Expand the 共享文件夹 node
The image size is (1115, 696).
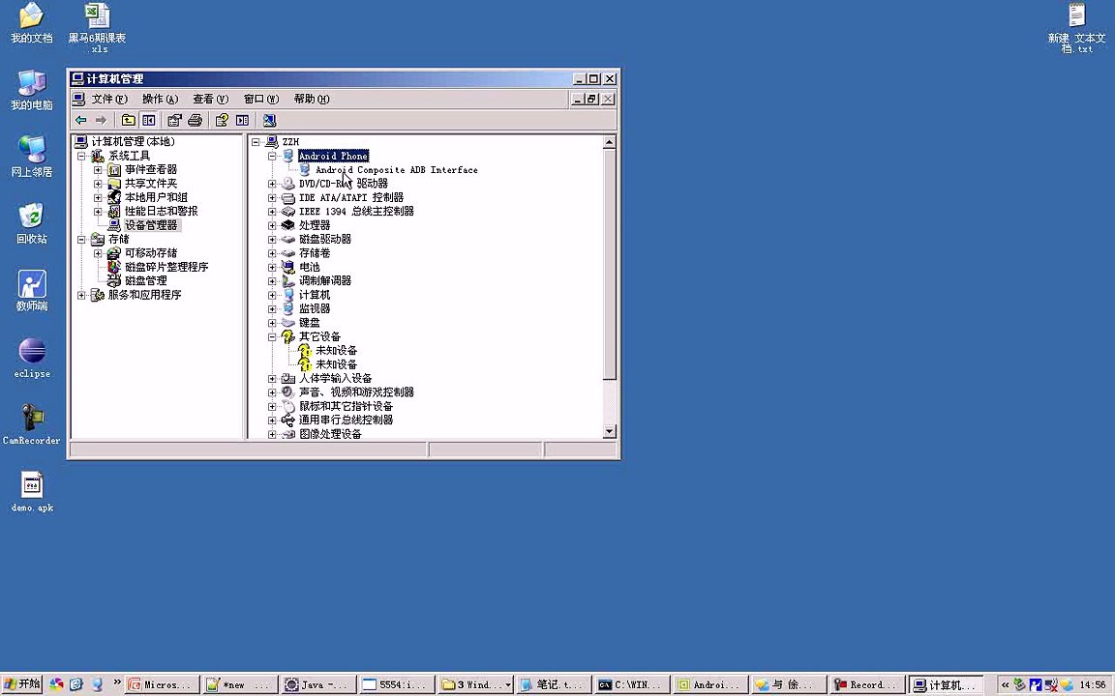click(x=98, y=184)
